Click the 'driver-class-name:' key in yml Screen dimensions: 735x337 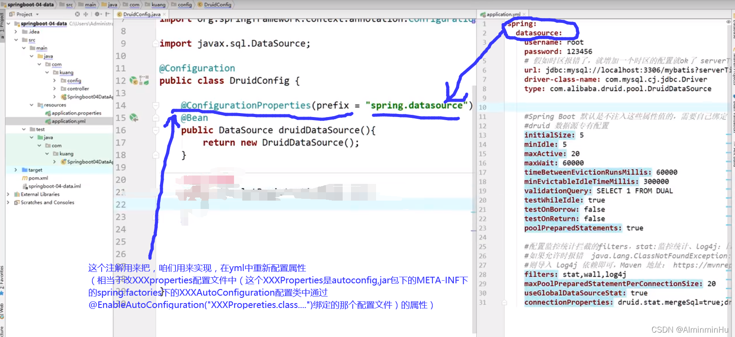(x=562, y=79)
